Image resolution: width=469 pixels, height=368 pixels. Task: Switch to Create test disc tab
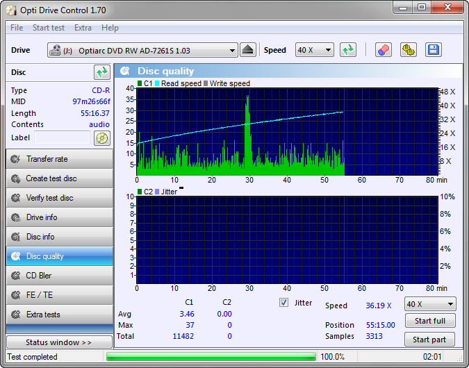click(x=60, y=178)
